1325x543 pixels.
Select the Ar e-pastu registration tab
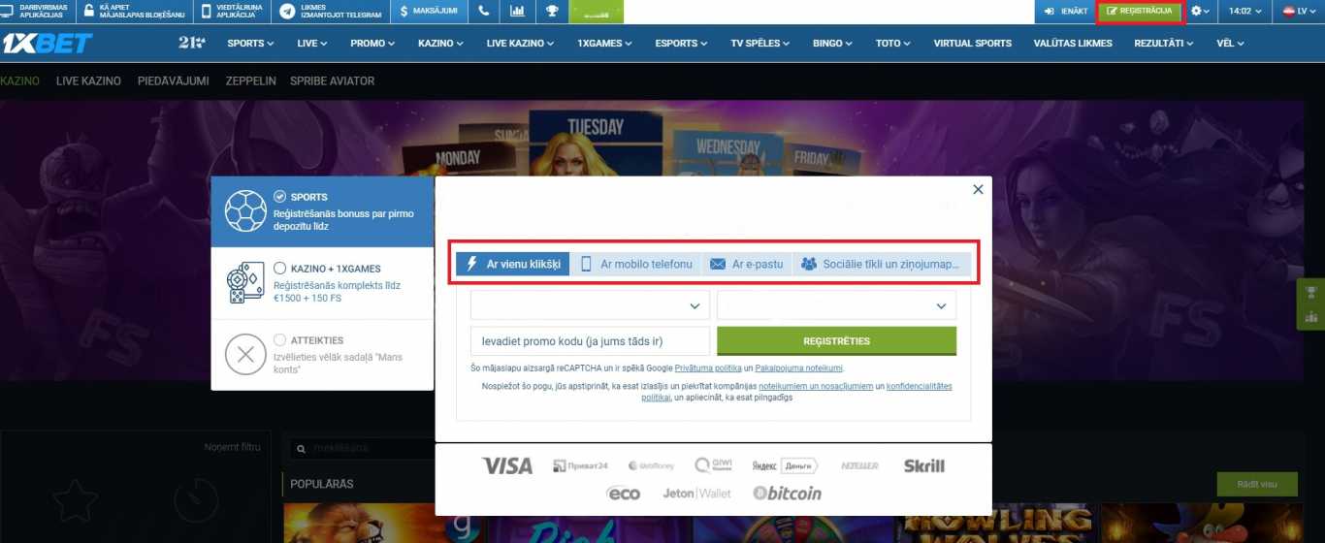[747, 264]
